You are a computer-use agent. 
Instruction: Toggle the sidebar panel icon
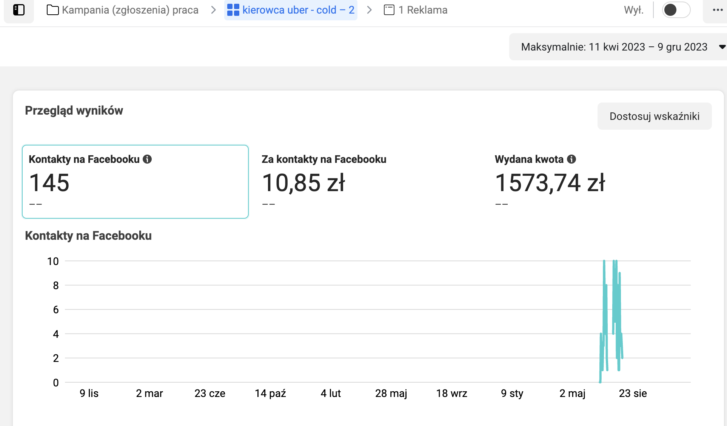[x=18, y=10]
